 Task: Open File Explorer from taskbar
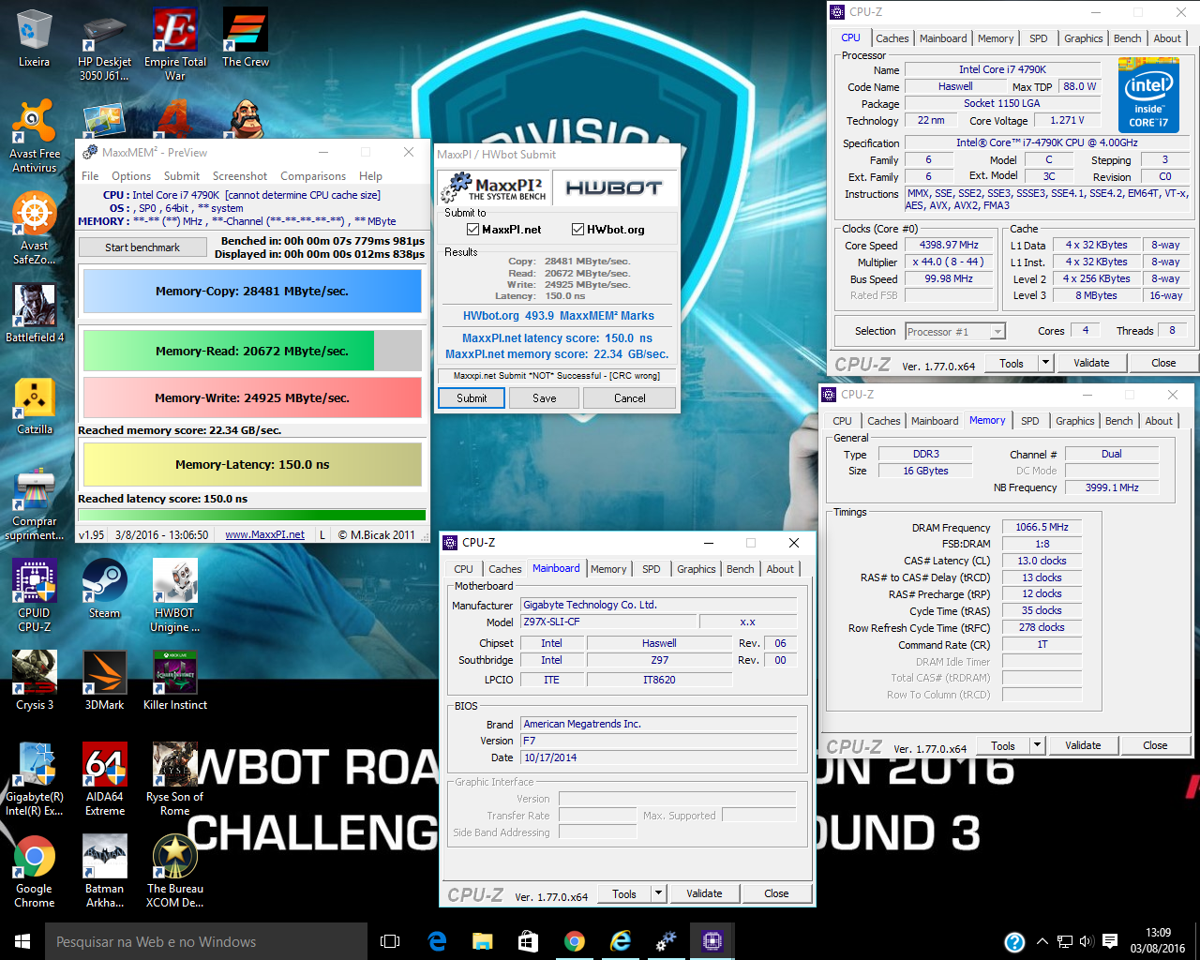483,941
